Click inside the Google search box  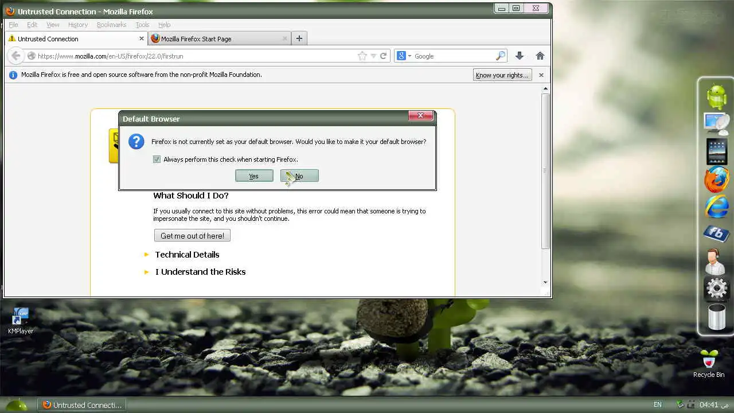point(453,56)
